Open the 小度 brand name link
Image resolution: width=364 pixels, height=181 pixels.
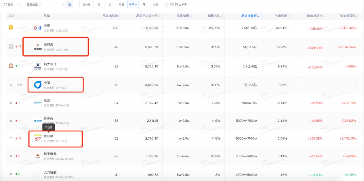click(47, 26)
